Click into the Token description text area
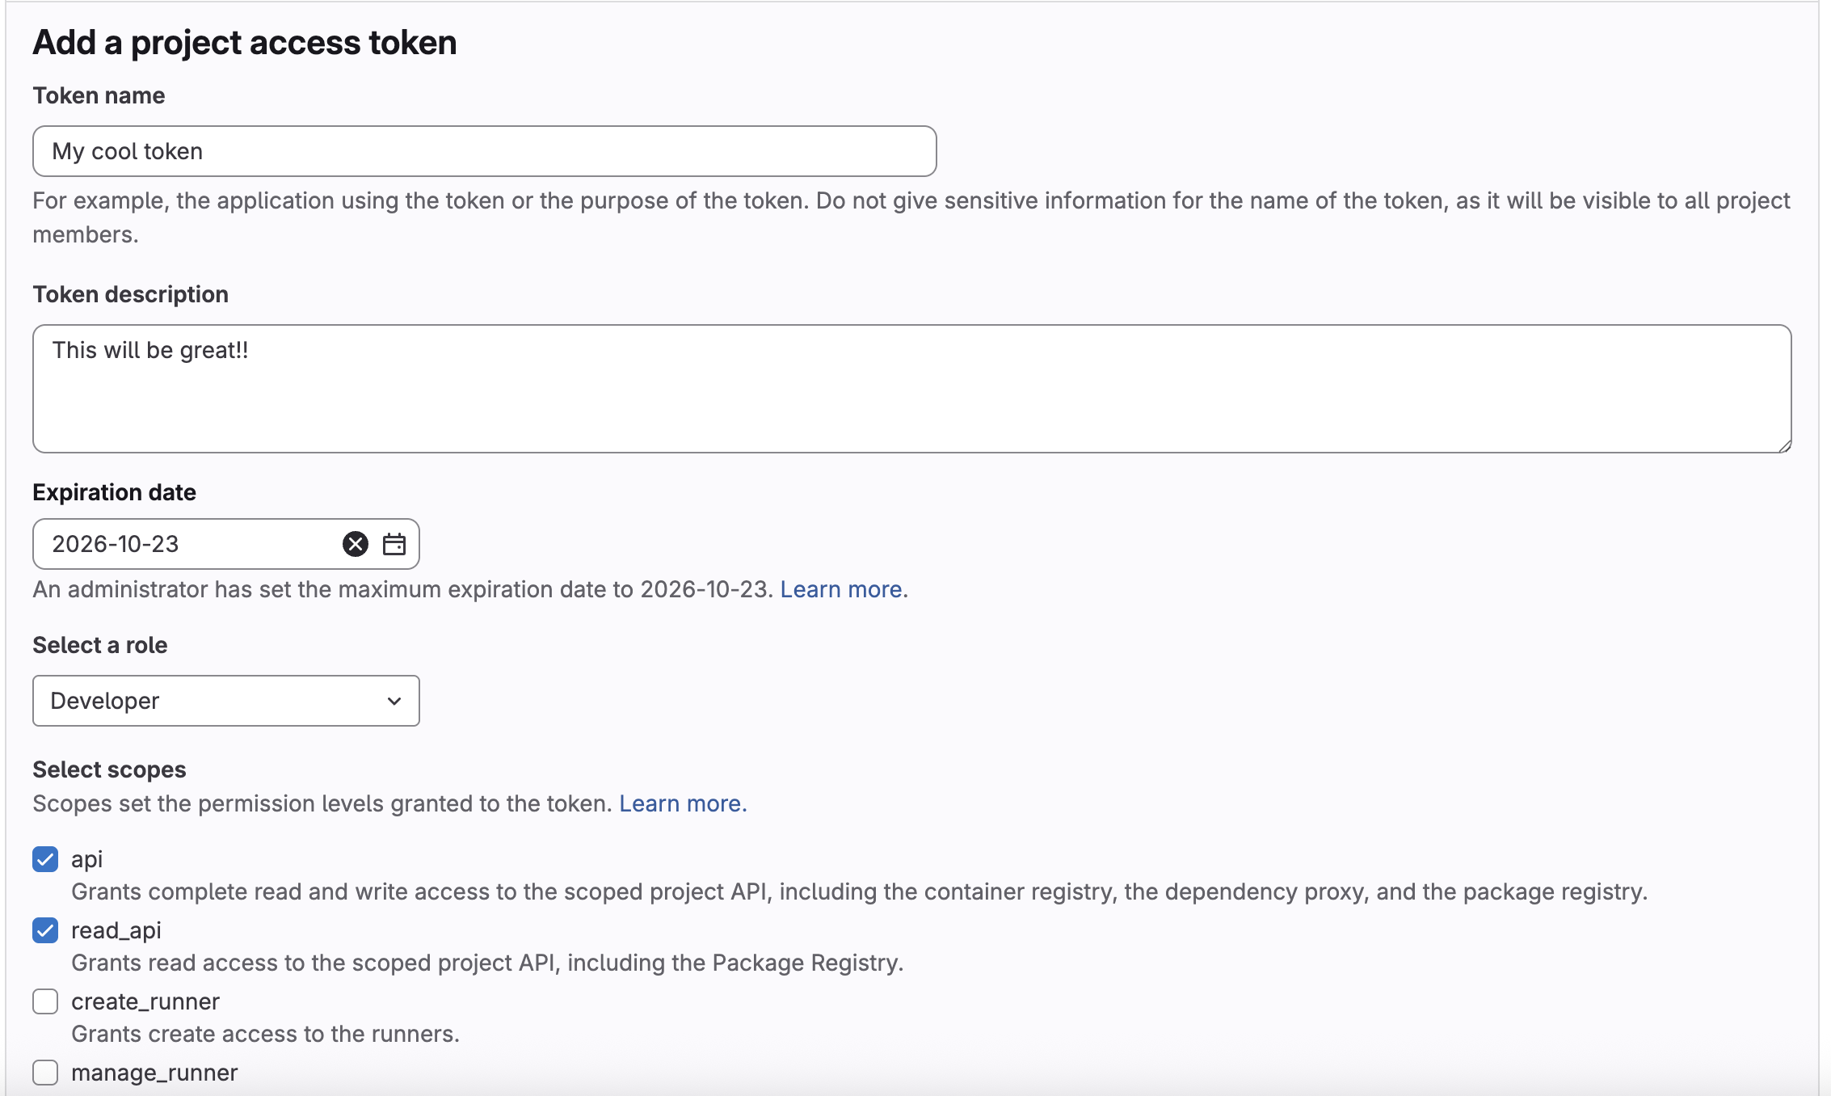The image size is (1831, 1096). point(911,389)
